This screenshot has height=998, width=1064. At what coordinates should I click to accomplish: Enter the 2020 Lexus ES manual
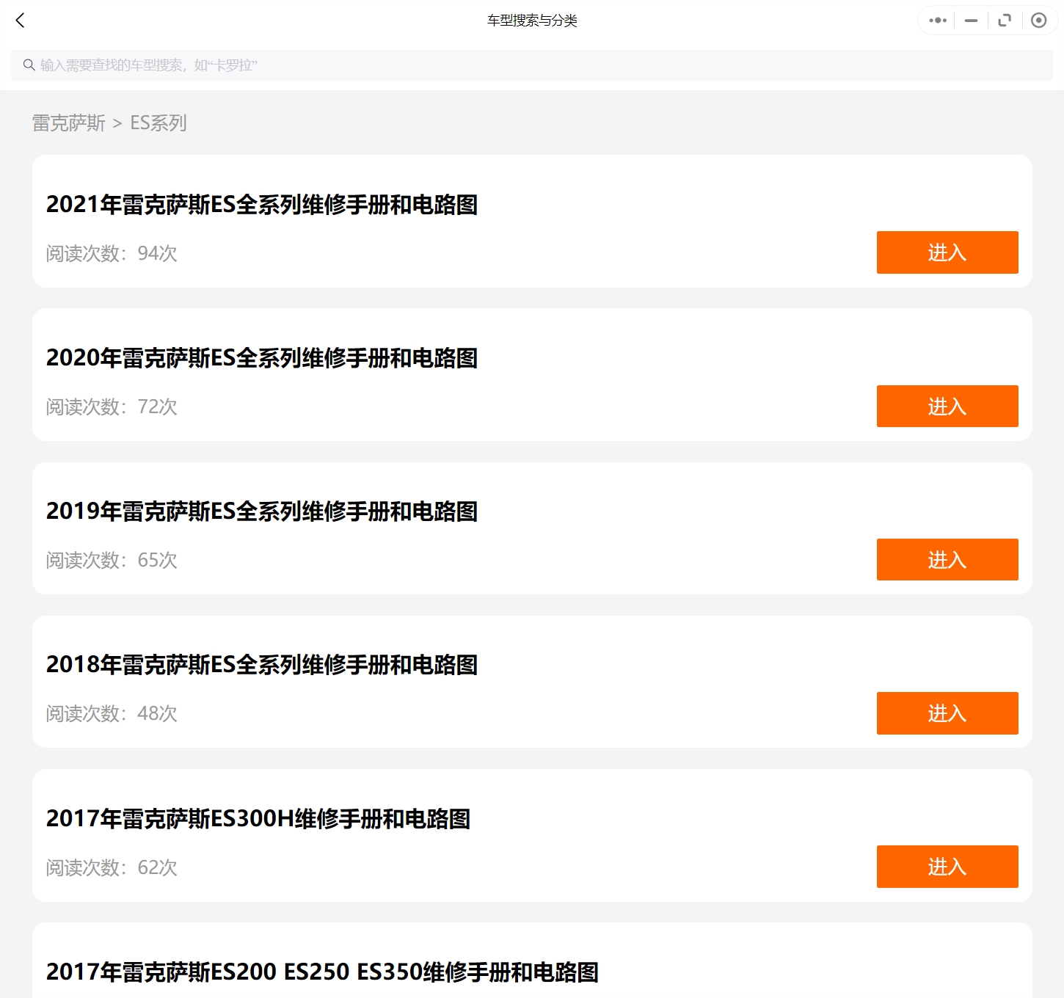(x=947, y=406)
